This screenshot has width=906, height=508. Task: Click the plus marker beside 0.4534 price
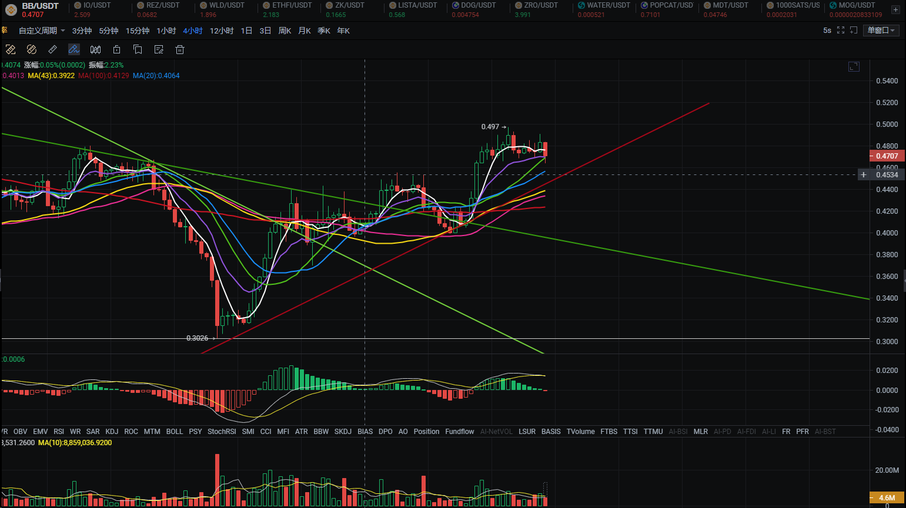click(864, 174)
